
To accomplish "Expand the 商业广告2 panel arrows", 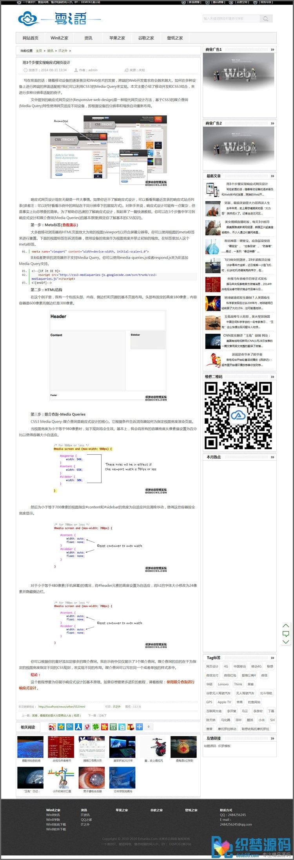I will pyautogui.click(x=272, y=123).
